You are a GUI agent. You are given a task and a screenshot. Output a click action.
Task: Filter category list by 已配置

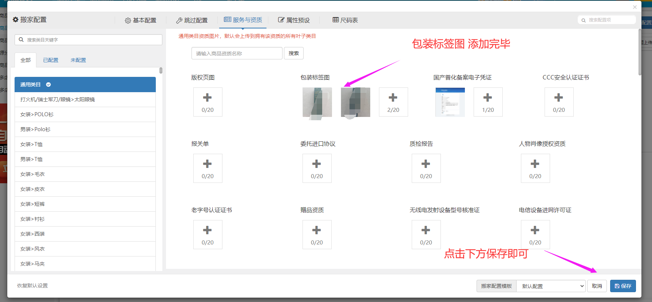pyautogui.click(x=51, y=60)
